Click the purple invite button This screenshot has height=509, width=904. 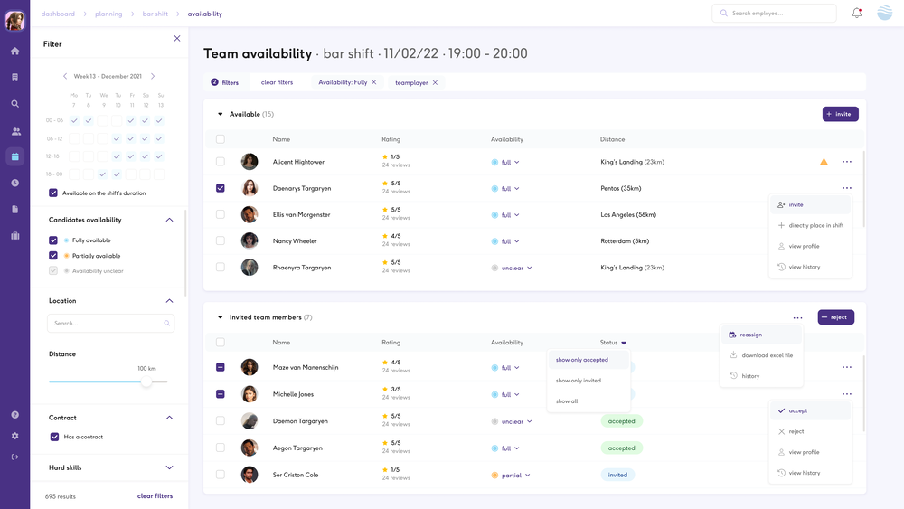pos(840,114)
